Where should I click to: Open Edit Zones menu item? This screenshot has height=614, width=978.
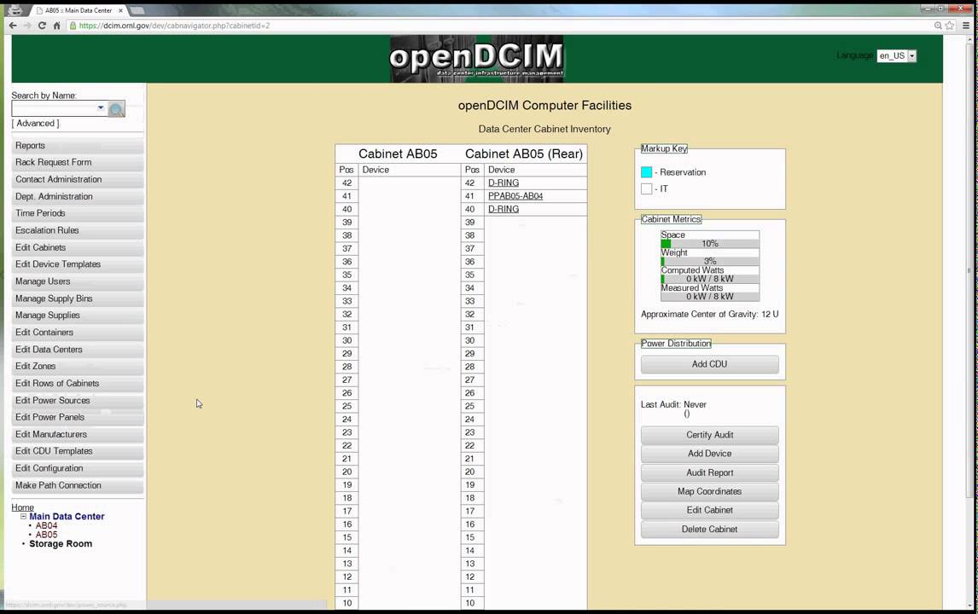click(x=78, y=367)
